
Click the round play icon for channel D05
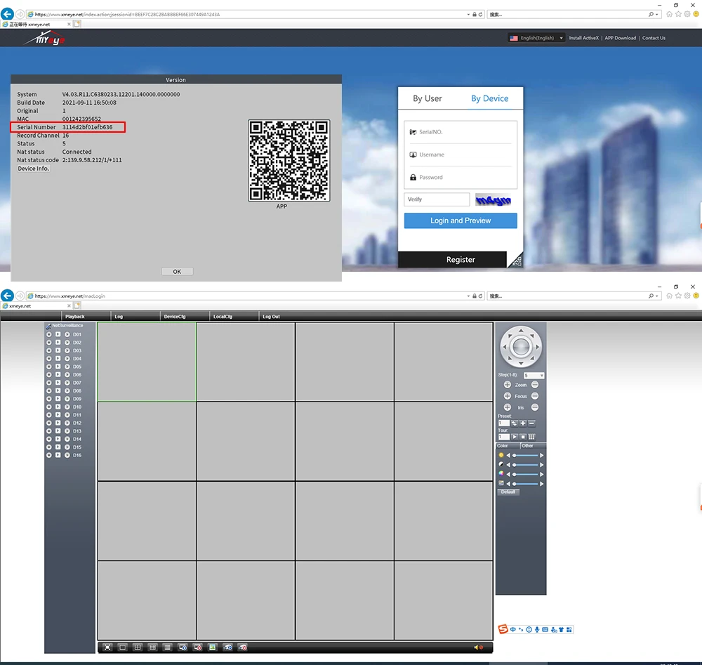click(x=67, y=367)
